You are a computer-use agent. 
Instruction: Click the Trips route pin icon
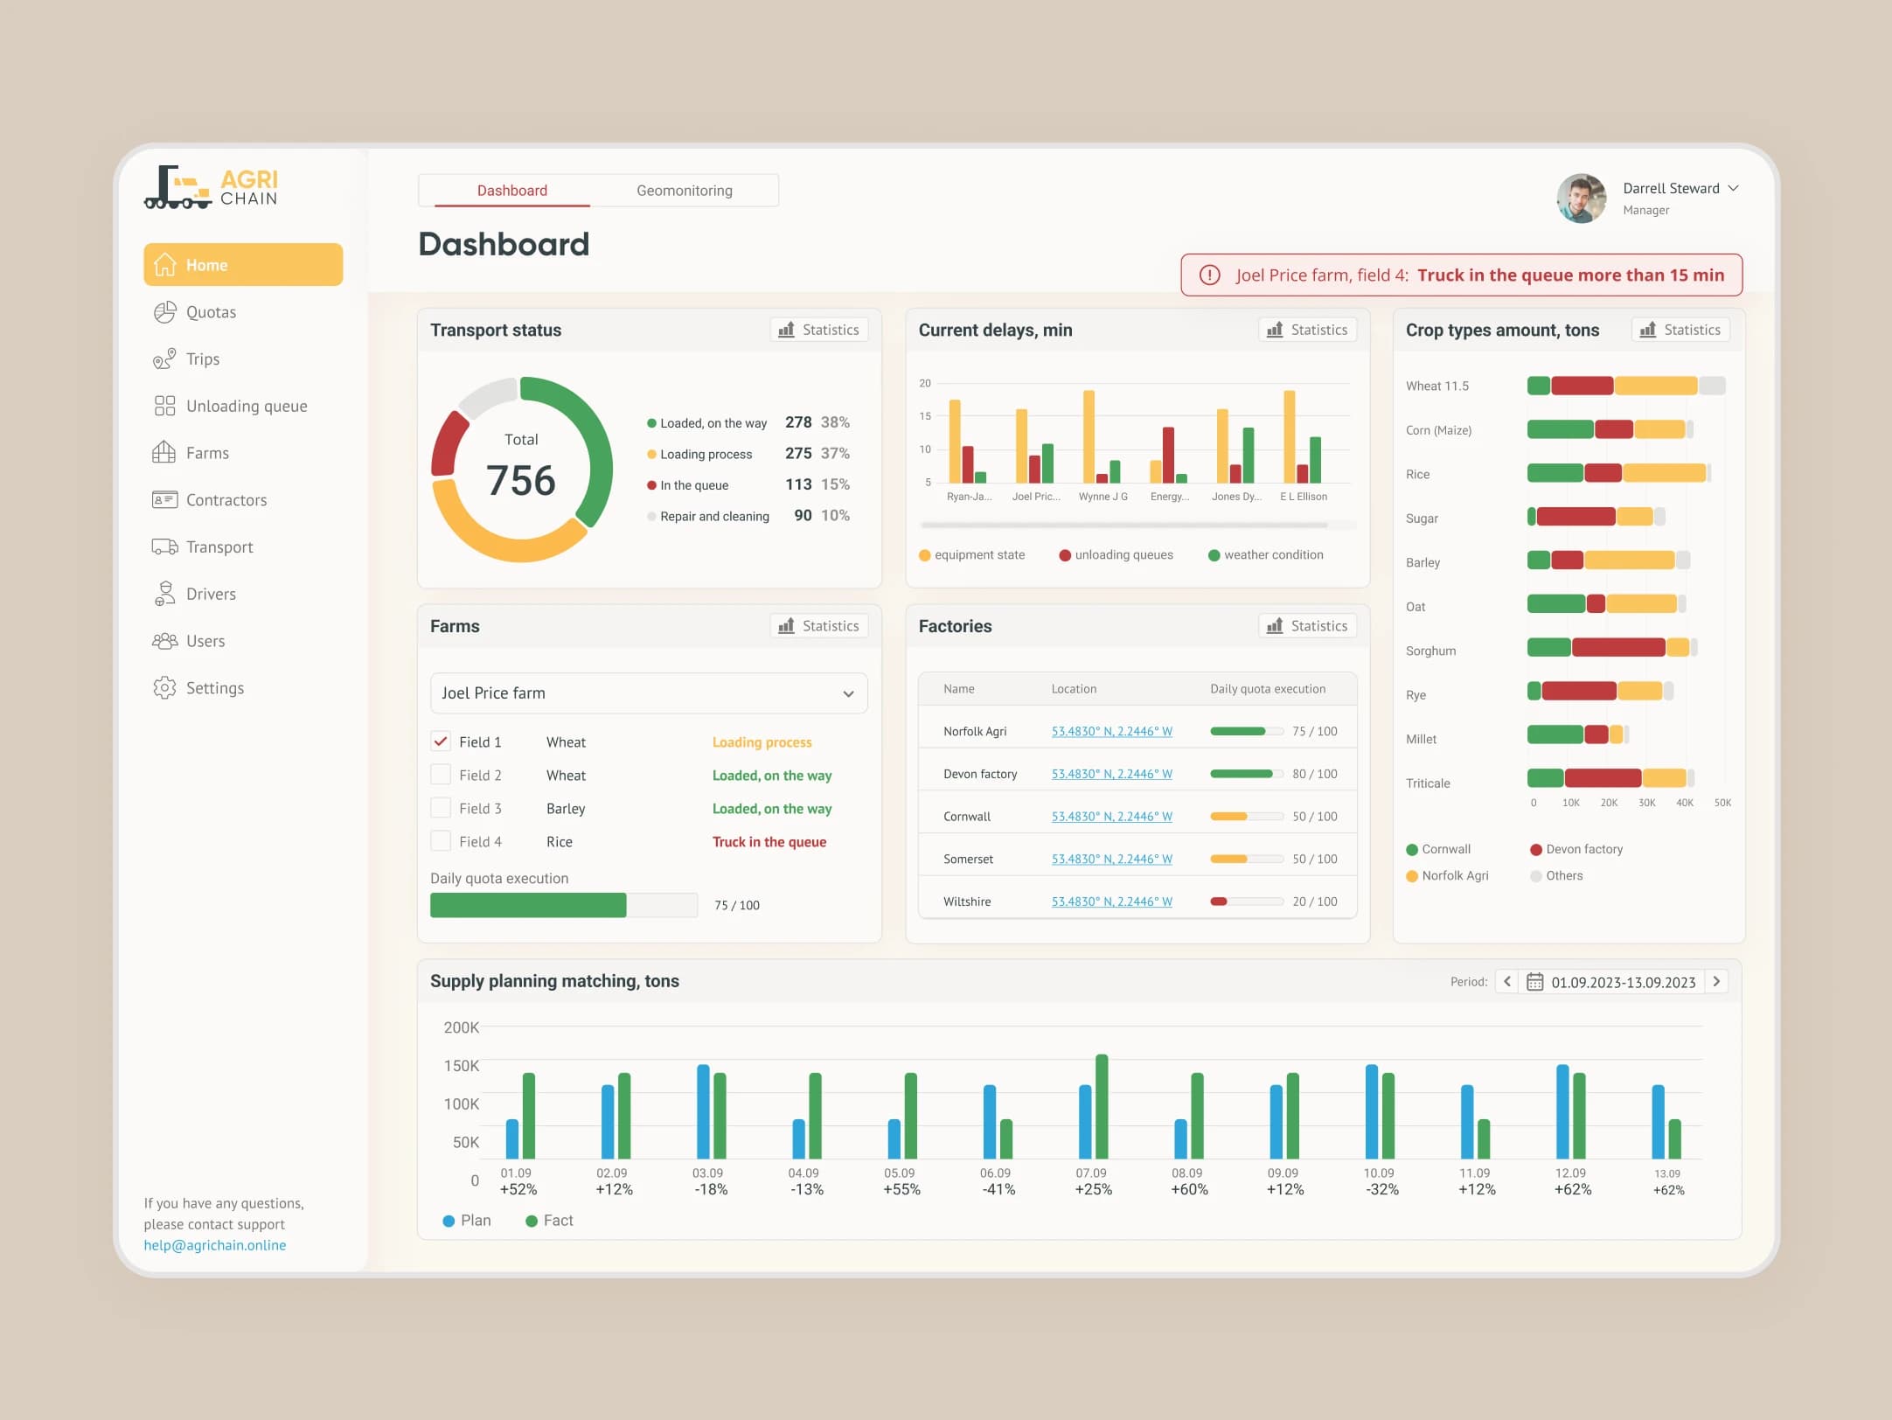(x=164, y=359)
